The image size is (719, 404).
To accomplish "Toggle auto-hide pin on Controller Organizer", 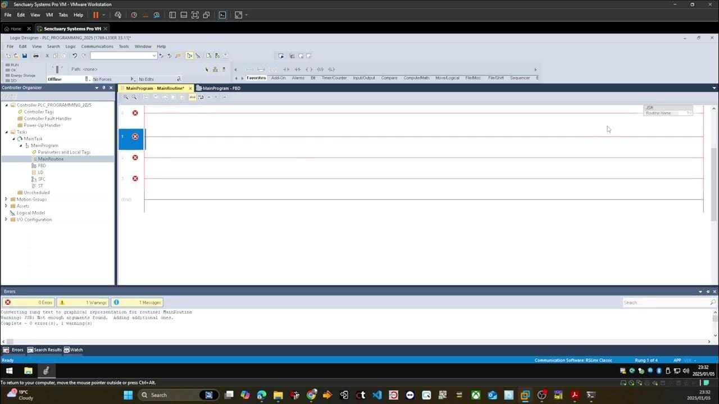I will [x=104, y=88].
